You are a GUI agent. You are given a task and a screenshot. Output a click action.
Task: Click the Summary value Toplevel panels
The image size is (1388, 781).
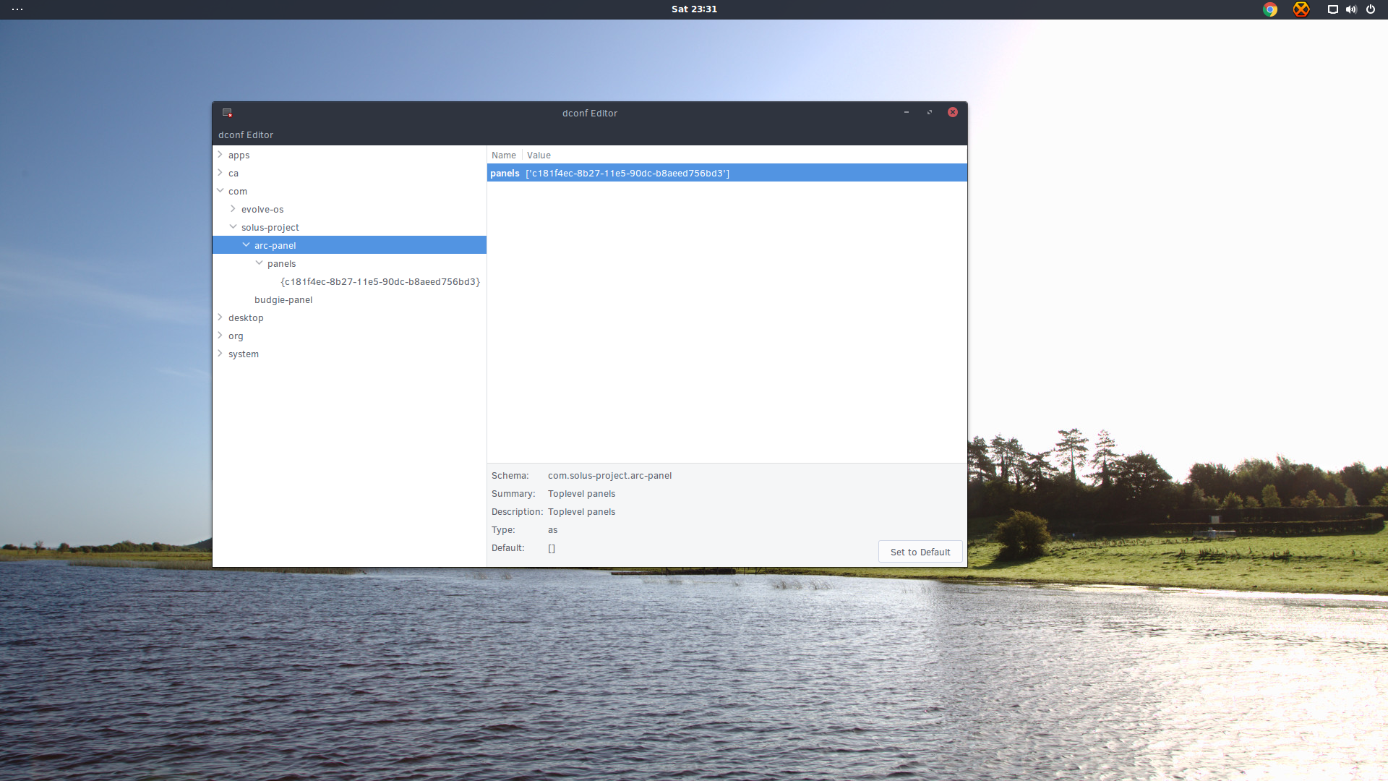coord(581,494)
